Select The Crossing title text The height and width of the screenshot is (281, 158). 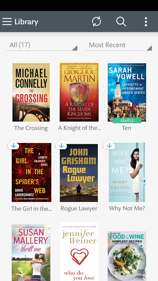coord(31,128)
